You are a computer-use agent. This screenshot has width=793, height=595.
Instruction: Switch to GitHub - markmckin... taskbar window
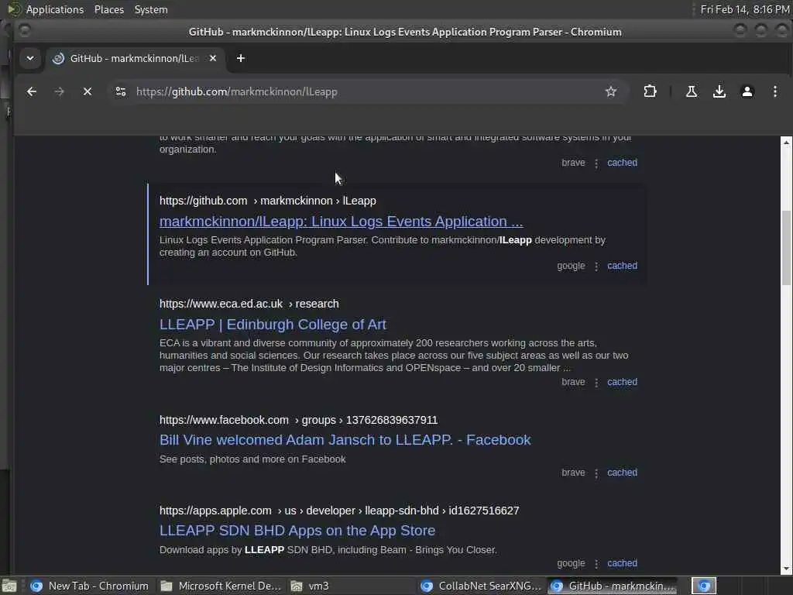pos(613,586)
